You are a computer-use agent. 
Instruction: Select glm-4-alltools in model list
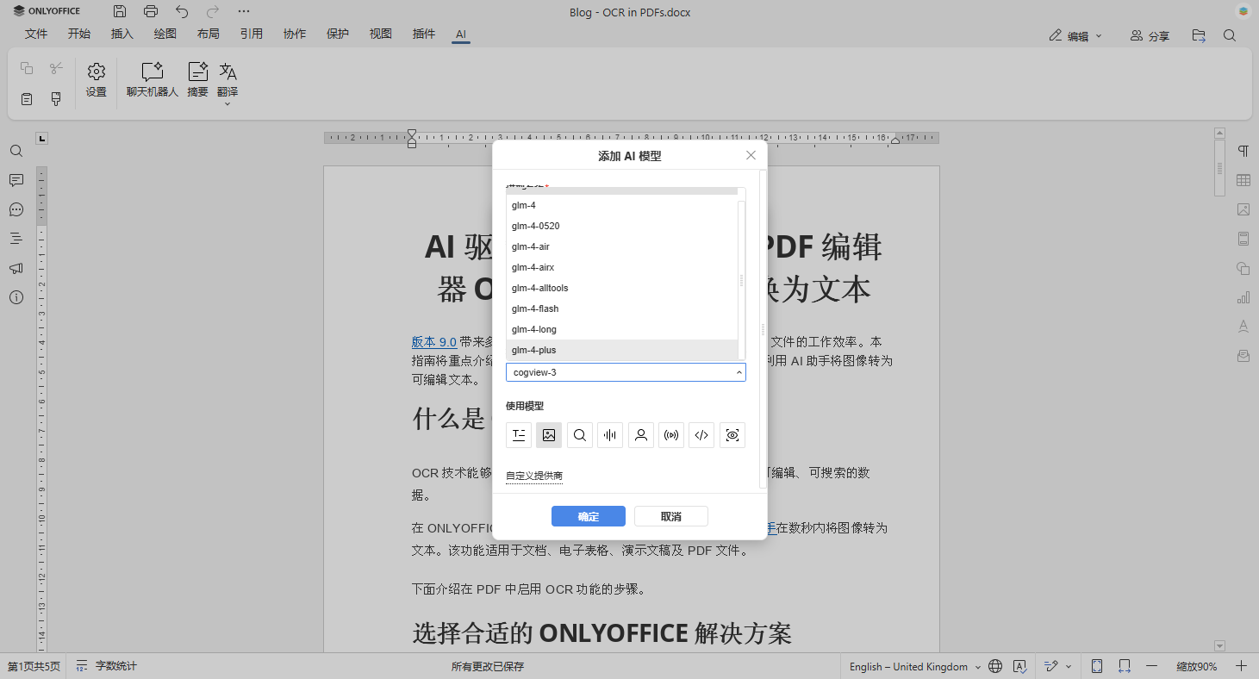[x=622, y=288]
